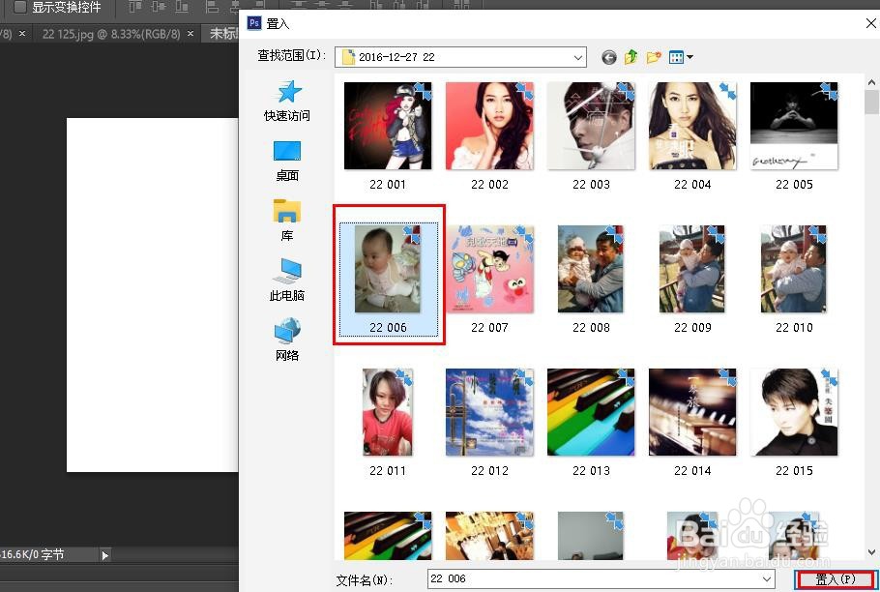Open 桌面 in the places bar
This screenshot has height=592, width=880.
coord(287,161)
